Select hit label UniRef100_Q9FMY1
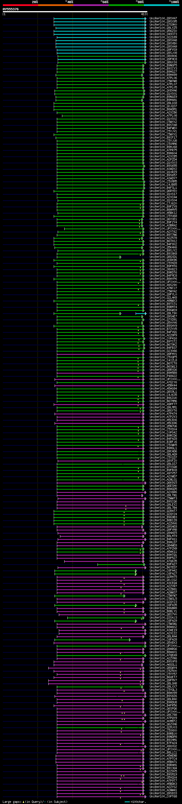This screenshot has height=804, width=182. pos(163,354)
